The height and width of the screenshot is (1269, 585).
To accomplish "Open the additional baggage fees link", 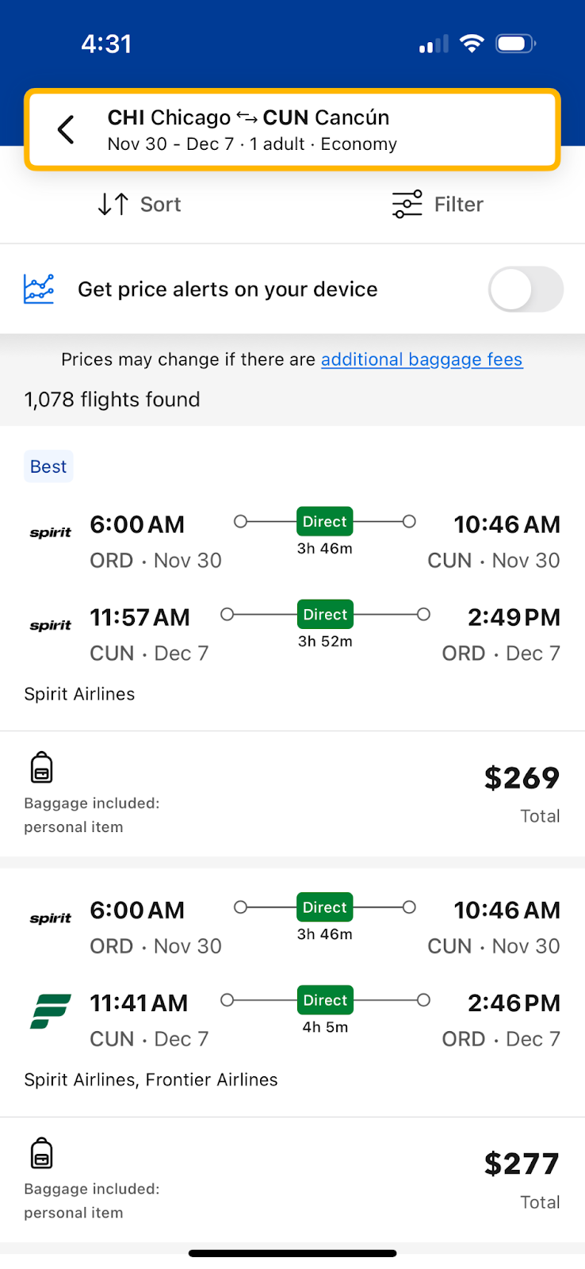I will (x=422, y=360).
